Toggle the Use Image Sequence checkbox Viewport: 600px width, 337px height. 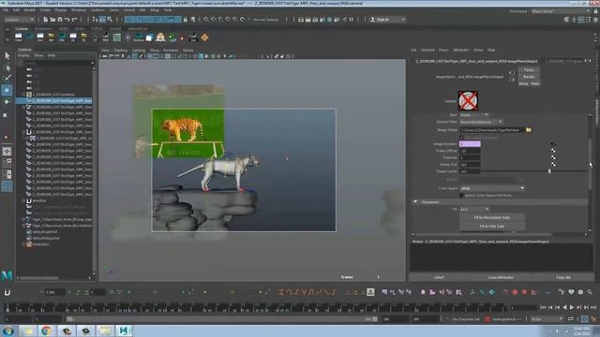[x=462, y=138]
